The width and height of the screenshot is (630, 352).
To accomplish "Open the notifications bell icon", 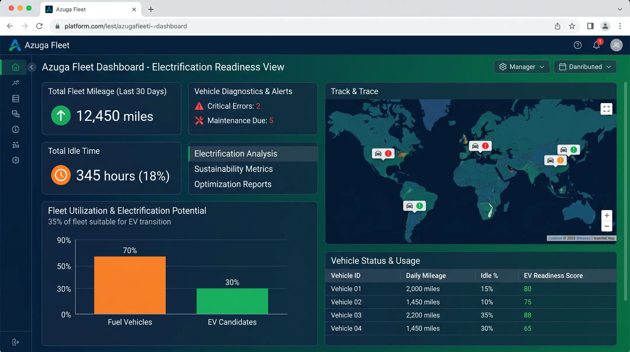I will coord(596,45).
